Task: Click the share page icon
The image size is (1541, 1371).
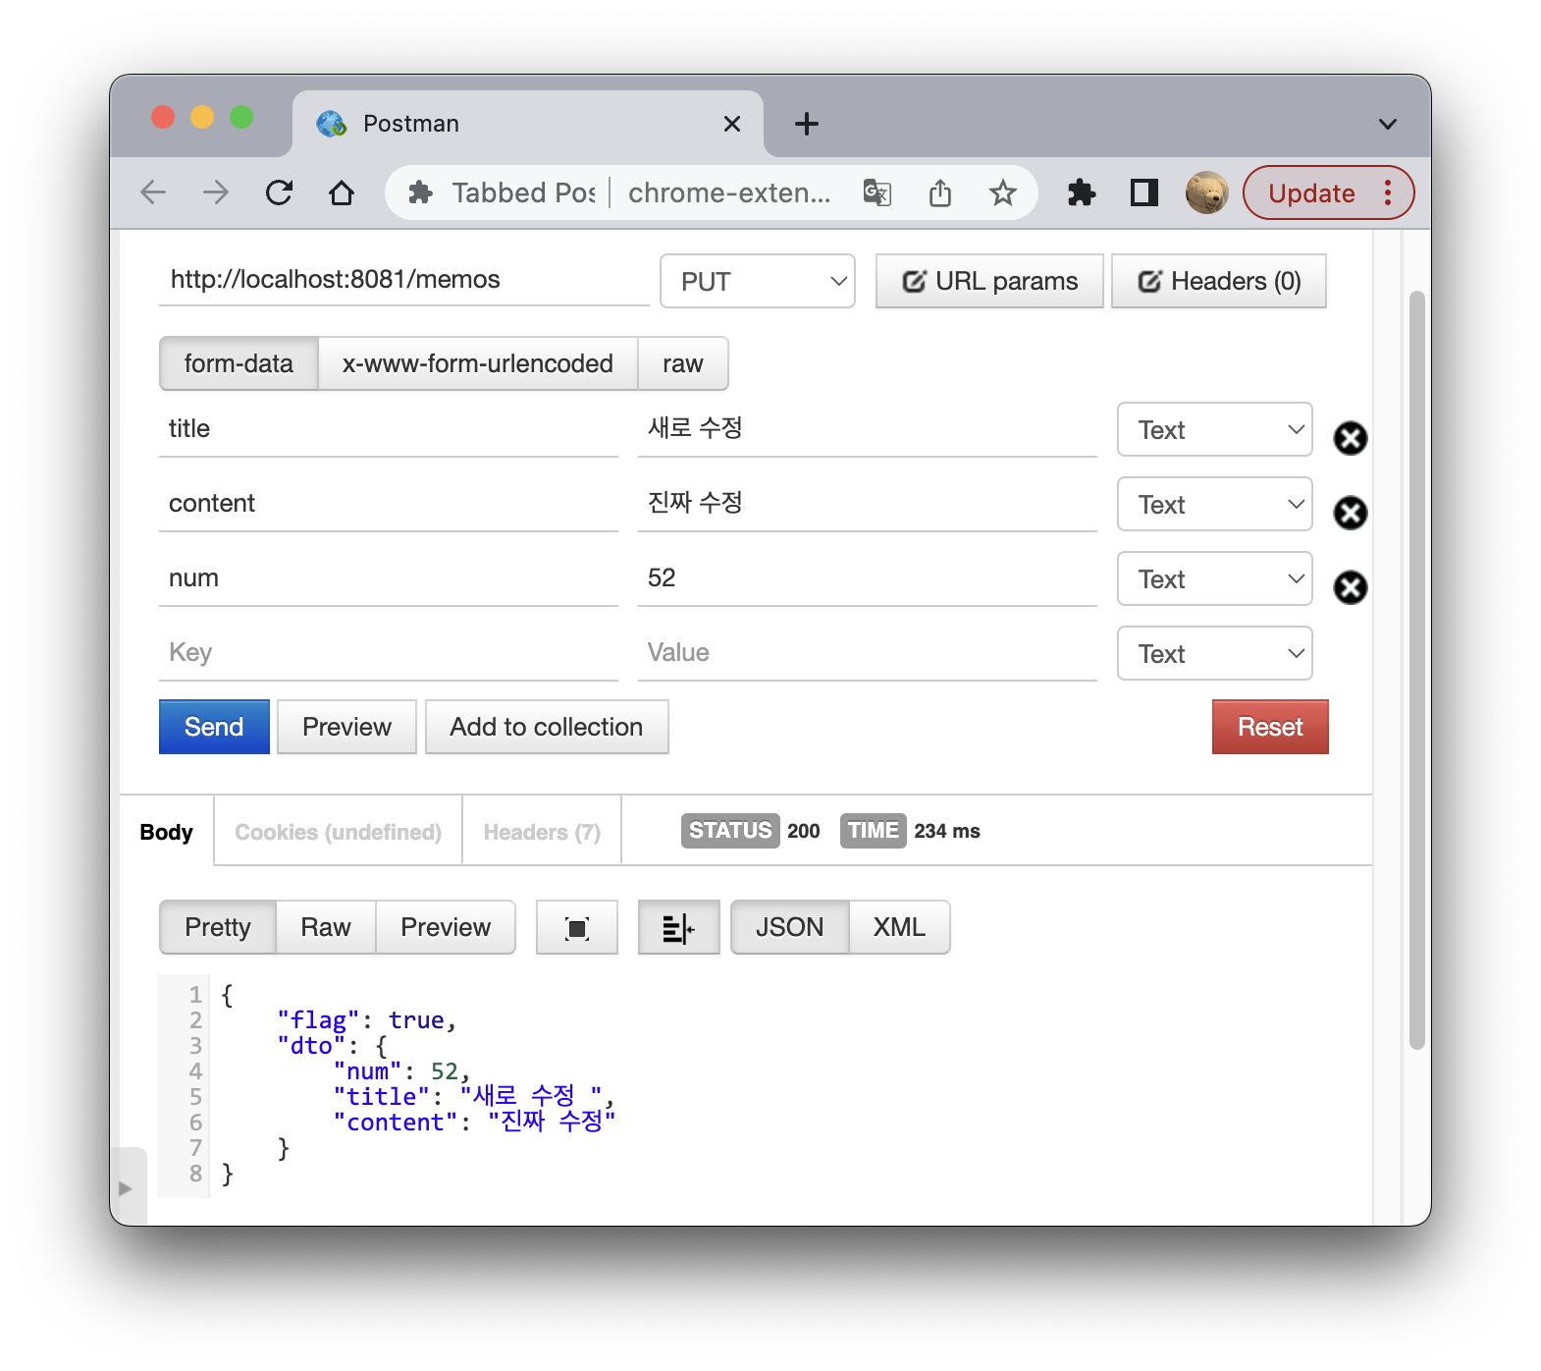Action: [940, 192]
